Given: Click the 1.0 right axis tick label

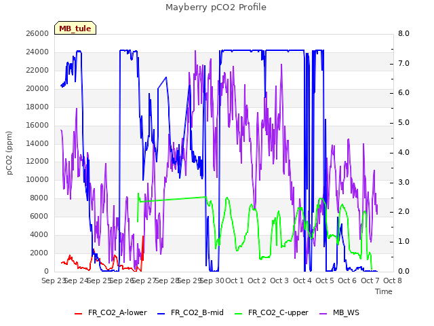Looking at the screenshot, I should coord(403,242).
